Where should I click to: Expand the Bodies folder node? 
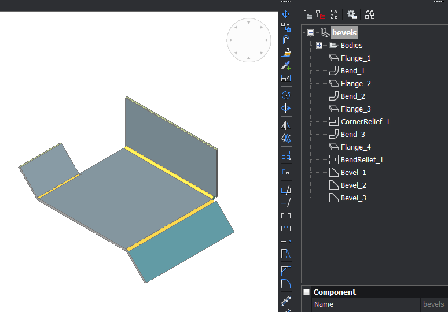(319, 46)
